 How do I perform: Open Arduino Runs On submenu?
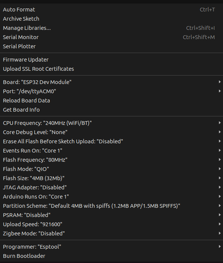point(111,197)
